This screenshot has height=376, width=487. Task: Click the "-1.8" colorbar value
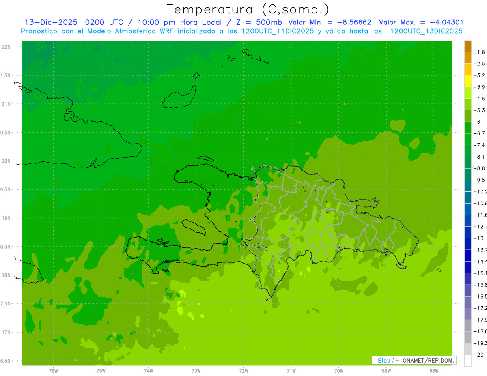[x=479, y=52]
